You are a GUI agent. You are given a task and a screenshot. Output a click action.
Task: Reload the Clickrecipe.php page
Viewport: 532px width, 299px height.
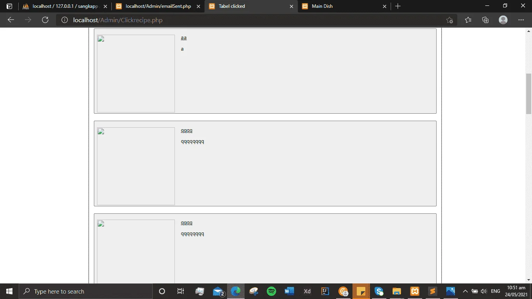point(45,20)
